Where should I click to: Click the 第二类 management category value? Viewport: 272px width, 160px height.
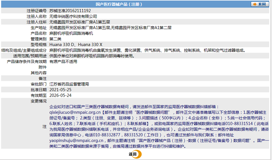[x=55, y=39]
